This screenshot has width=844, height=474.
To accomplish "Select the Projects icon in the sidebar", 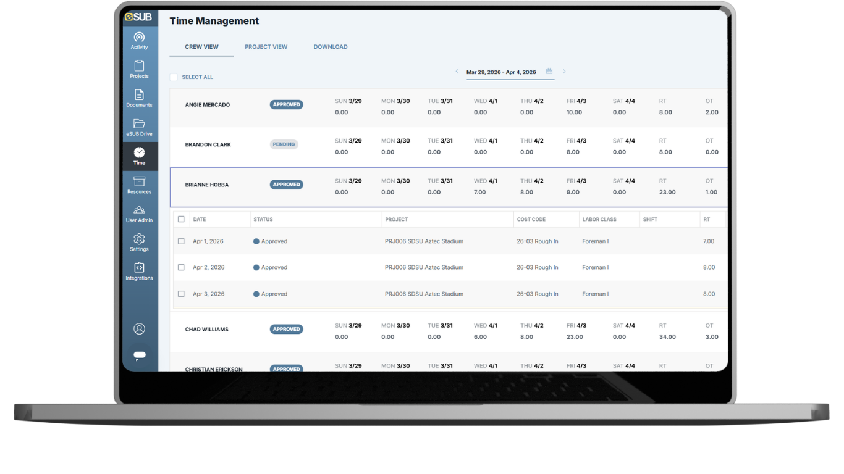I will click(139, 68).
